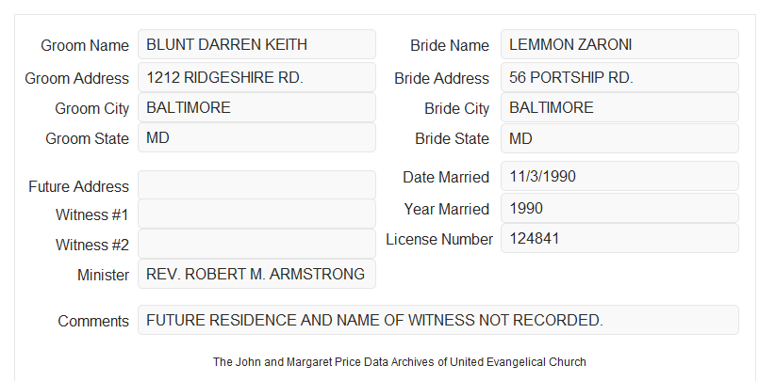Click the Comments field

[438, 320]
